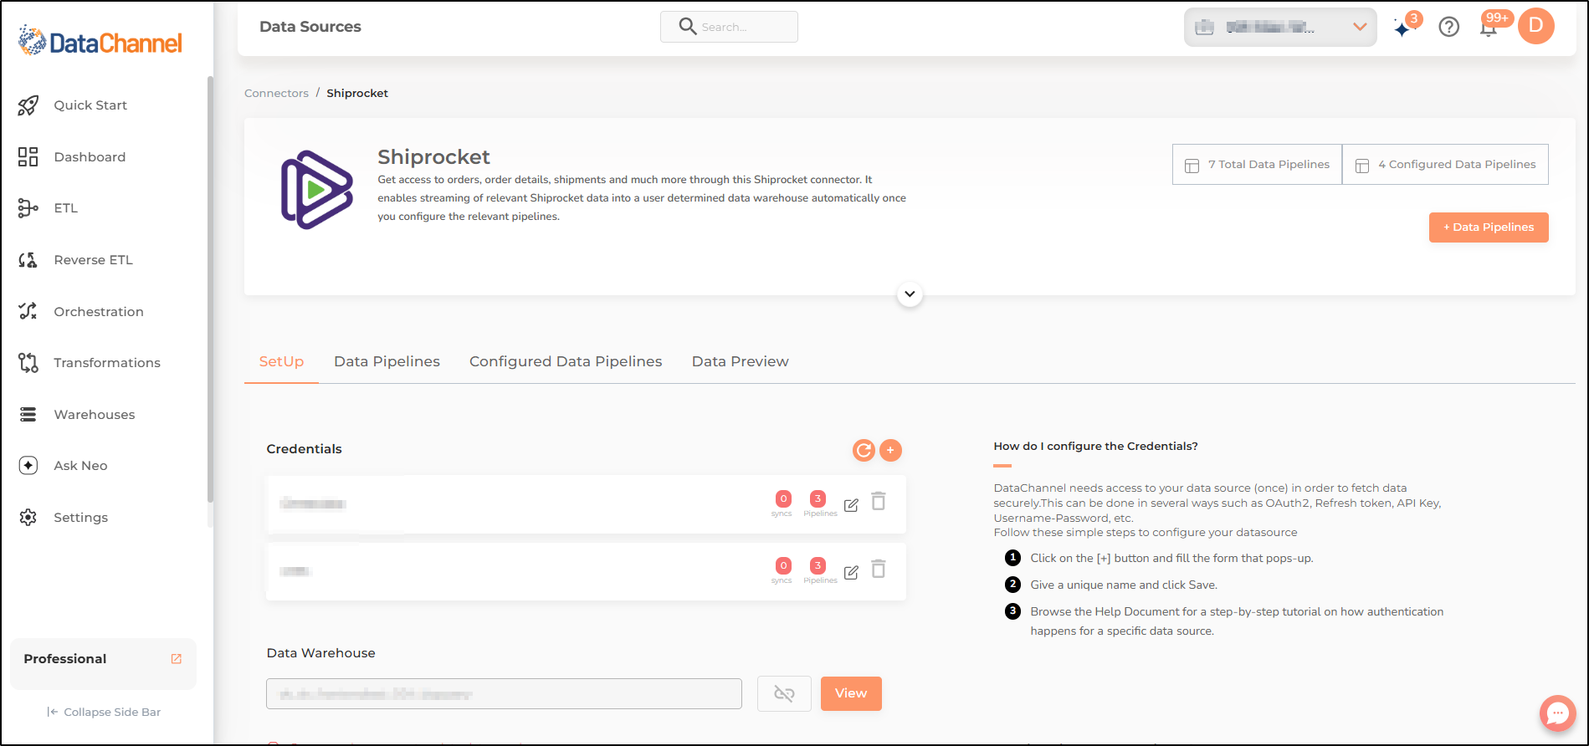The image size is (1589, 746).
Task: Add a new credential with plus icon
Action: (890, 451)
